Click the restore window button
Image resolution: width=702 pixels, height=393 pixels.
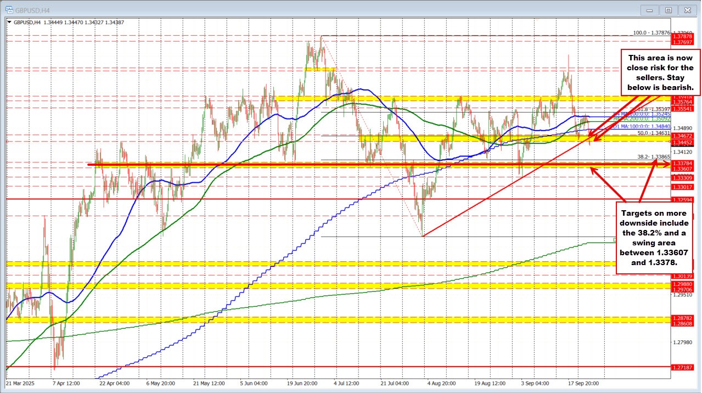[668, 9]
